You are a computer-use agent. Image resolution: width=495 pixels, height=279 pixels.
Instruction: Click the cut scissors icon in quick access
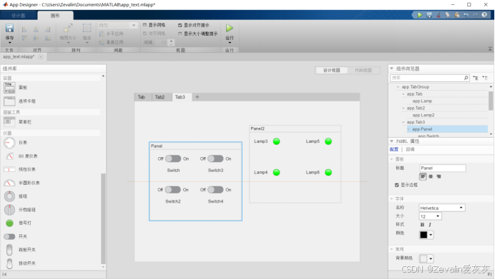(x=438, y=15)
